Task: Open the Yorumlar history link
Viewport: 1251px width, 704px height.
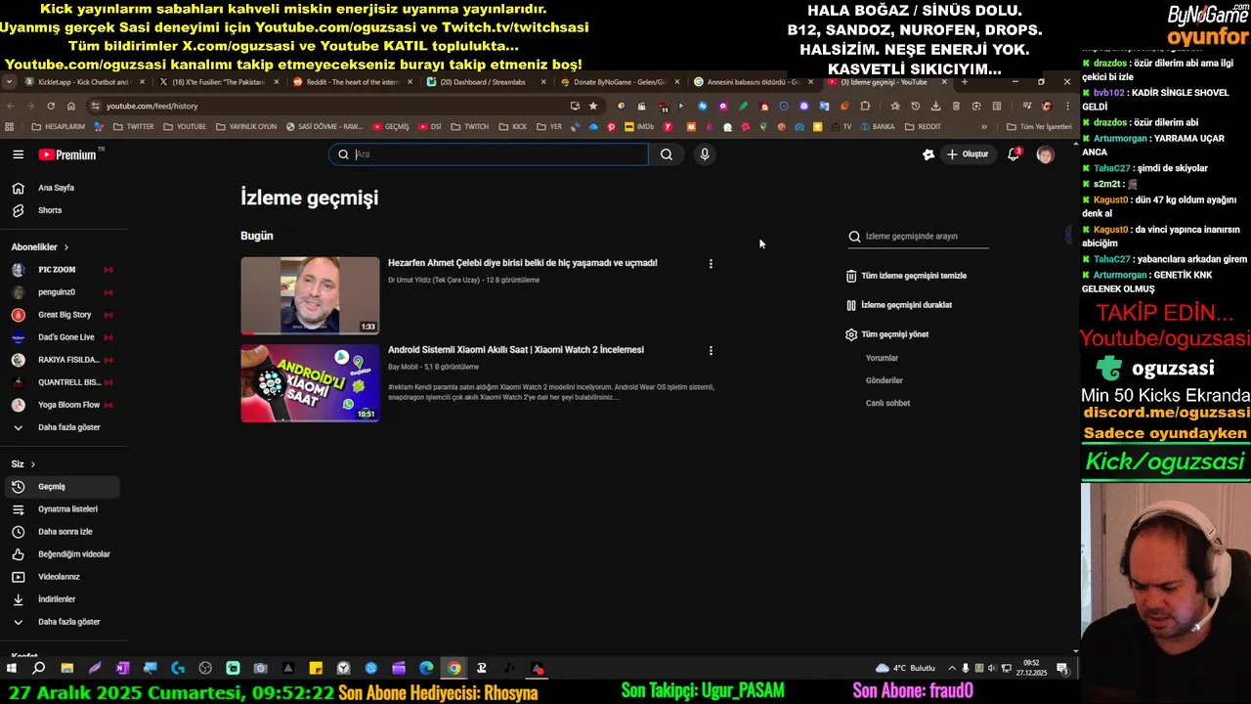Action: click(x=882, y=358)
